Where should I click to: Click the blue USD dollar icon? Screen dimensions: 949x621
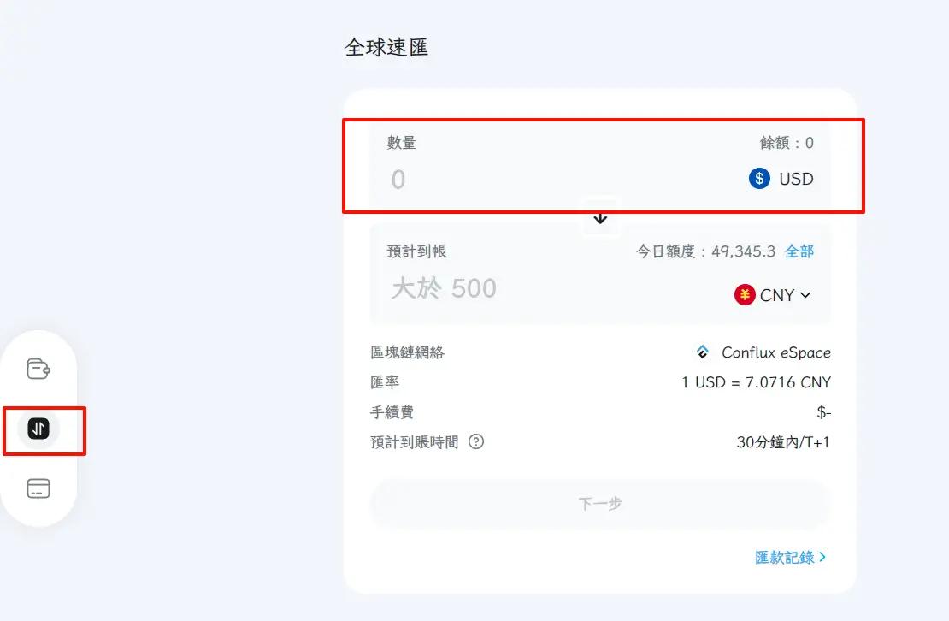point(759,179)
